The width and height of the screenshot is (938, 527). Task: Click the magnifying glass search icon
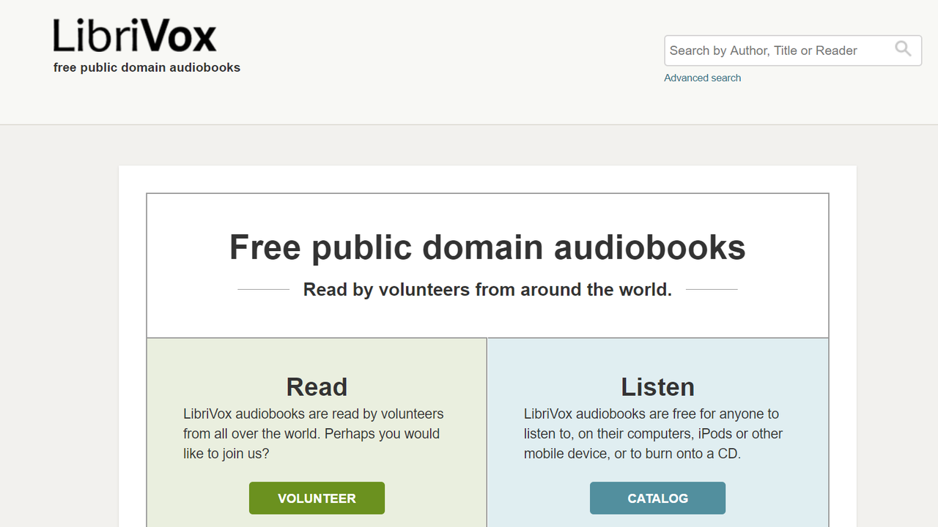[x=903, y=50]
